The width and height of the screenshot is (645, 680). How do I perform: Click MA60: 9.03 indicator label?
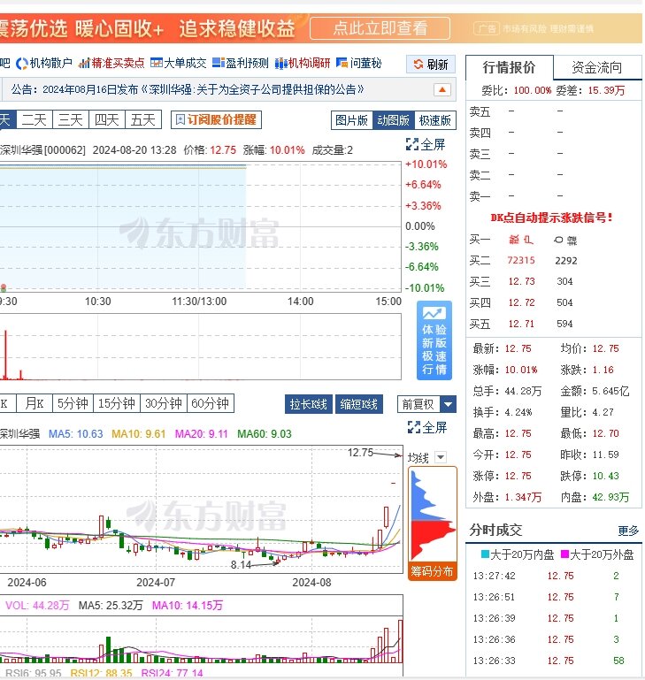[x=265, y=433]
